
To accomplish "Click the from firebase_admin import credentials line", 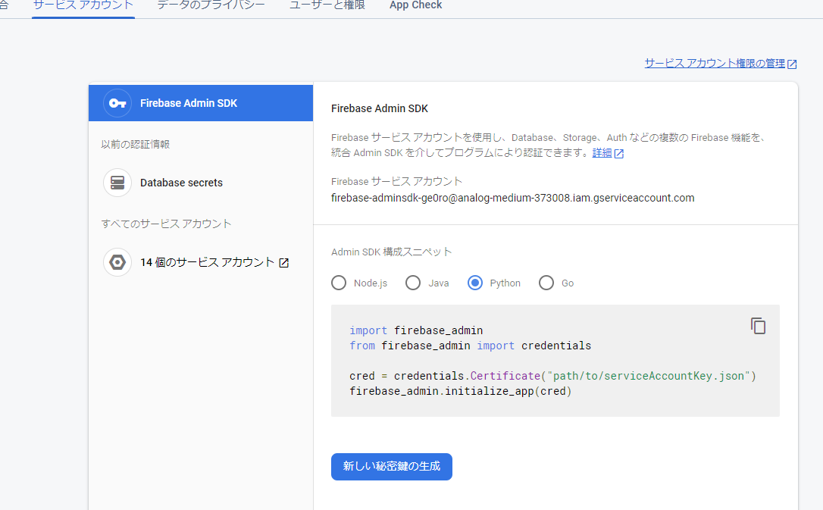I will coord(471,346).
